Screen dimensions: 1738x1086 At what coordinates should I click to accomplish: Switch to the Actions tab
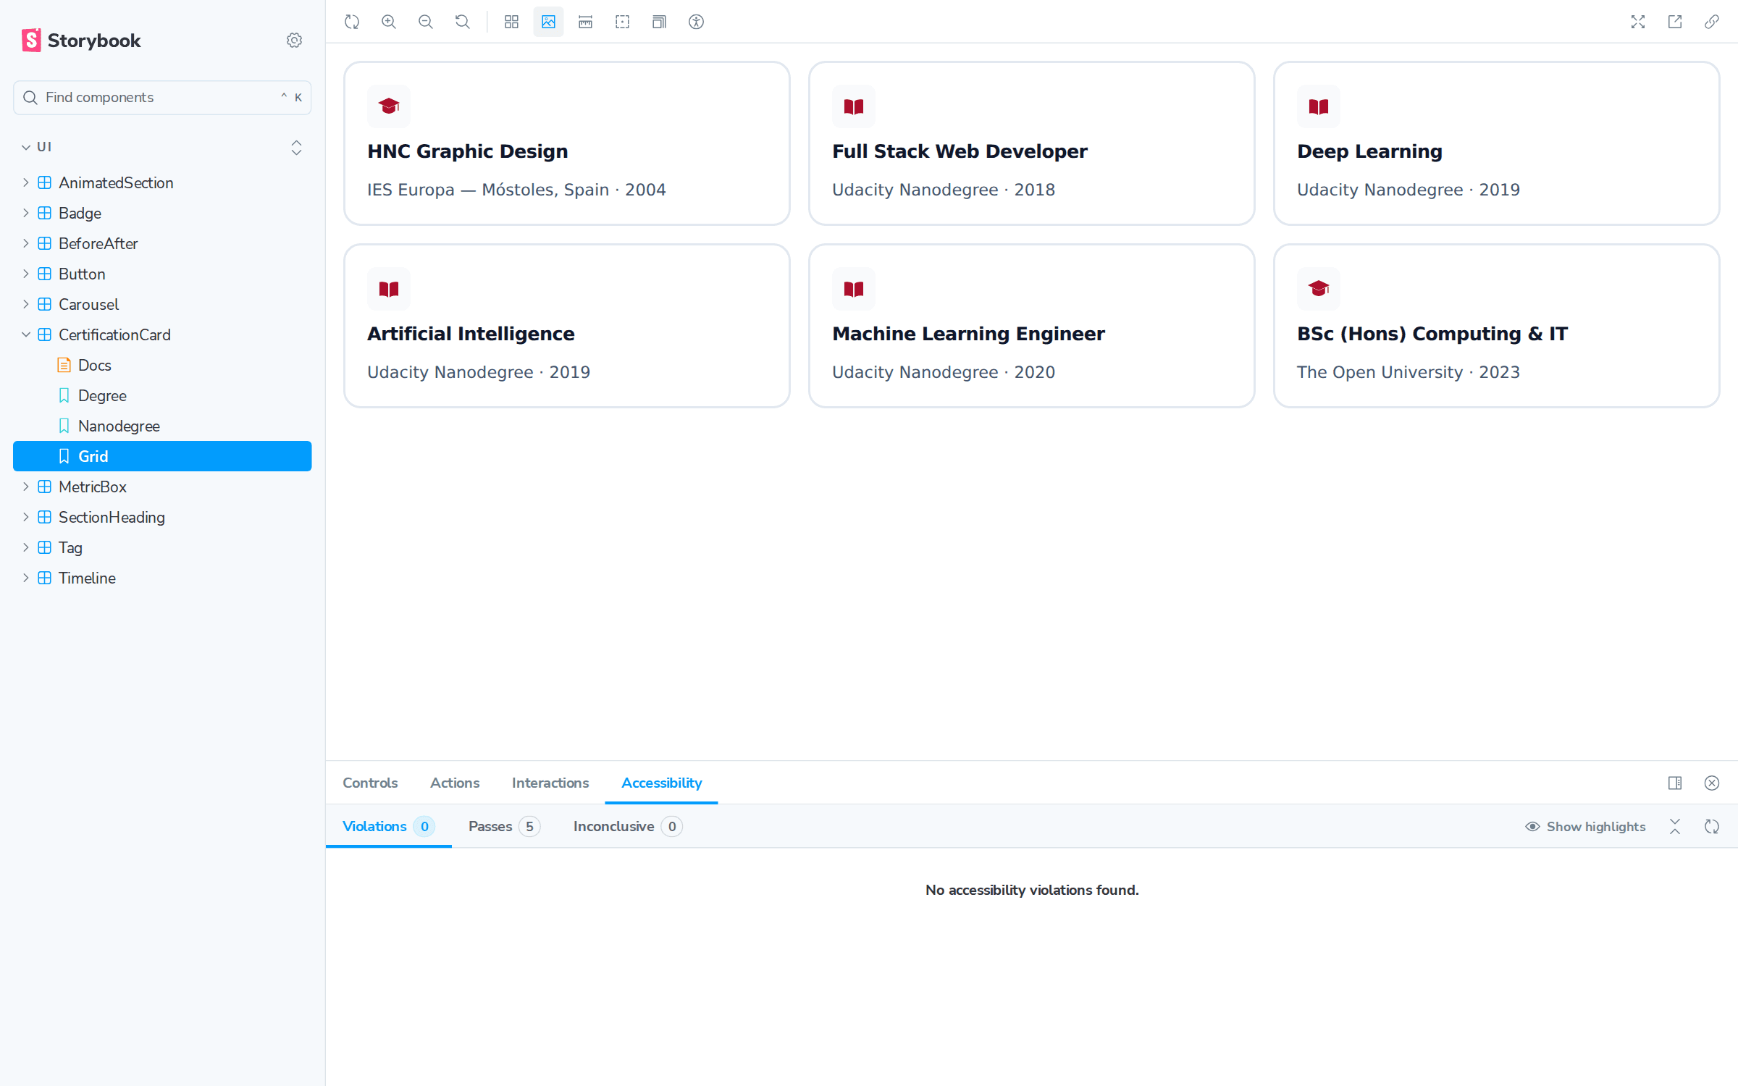point(455,783)
